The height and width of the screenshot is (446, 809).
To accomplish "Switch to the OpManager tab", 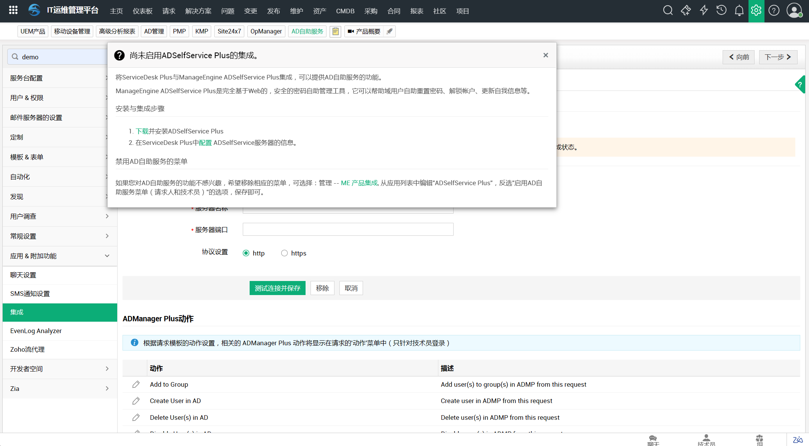I will [266, 31].
